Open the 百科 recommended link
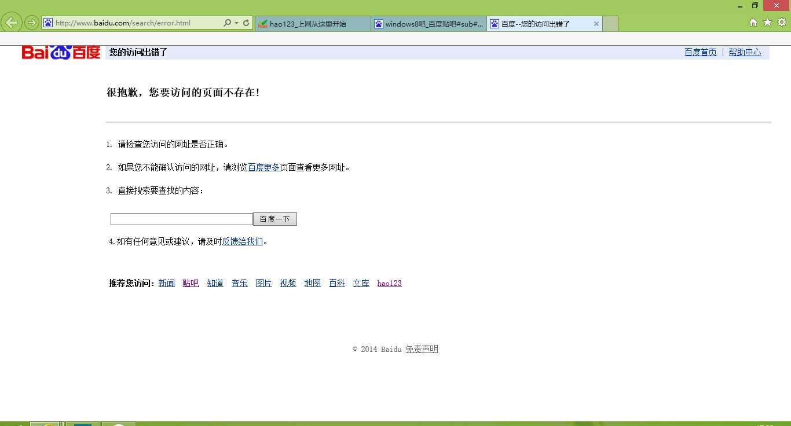The image size is (791, 426). pyautogui.click(x=337, y=283)
